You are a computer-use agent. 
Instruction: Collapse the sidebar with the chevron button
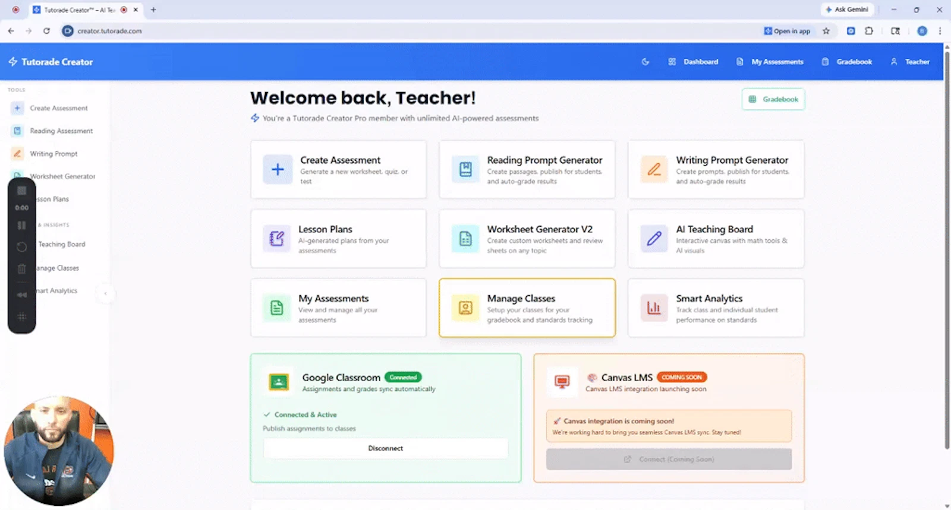pos(106,293)
